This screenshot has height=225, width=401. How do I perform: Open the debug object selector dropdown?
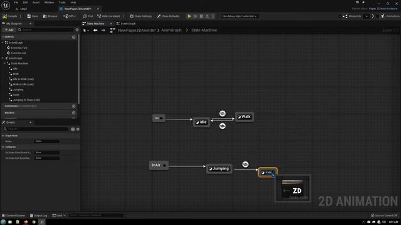click(x=239, y=16)
